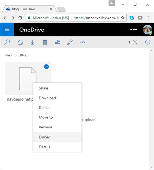Bookmark page with the star icon
Viewport: 154px width, 170px height.
[123, 18]
